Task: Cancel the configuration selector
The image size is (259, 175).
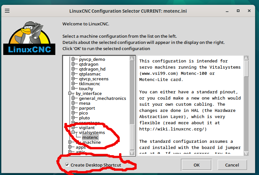Action: [x=232, y=165]
